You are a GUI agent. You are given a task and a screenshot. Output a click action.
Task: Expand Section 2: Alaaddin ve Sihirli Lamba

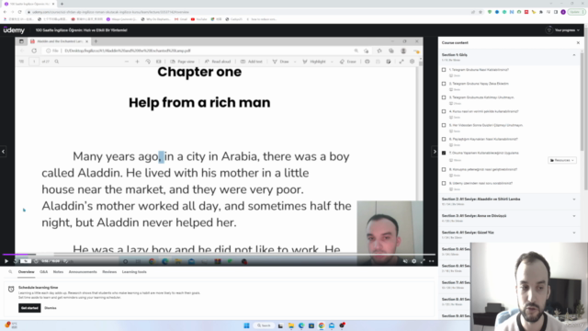pyautogui.click(x=574, y=200)
